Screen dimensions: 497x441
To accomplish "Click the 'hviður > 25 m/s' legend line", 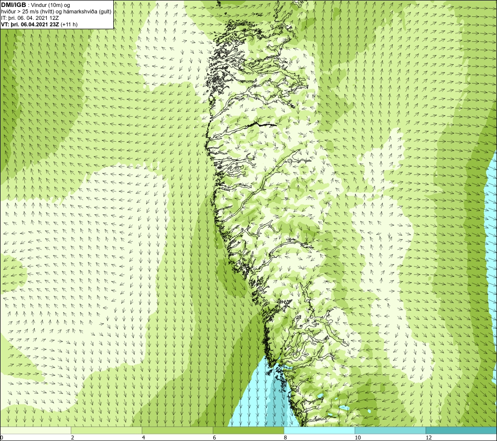I will tap(56, 12).
